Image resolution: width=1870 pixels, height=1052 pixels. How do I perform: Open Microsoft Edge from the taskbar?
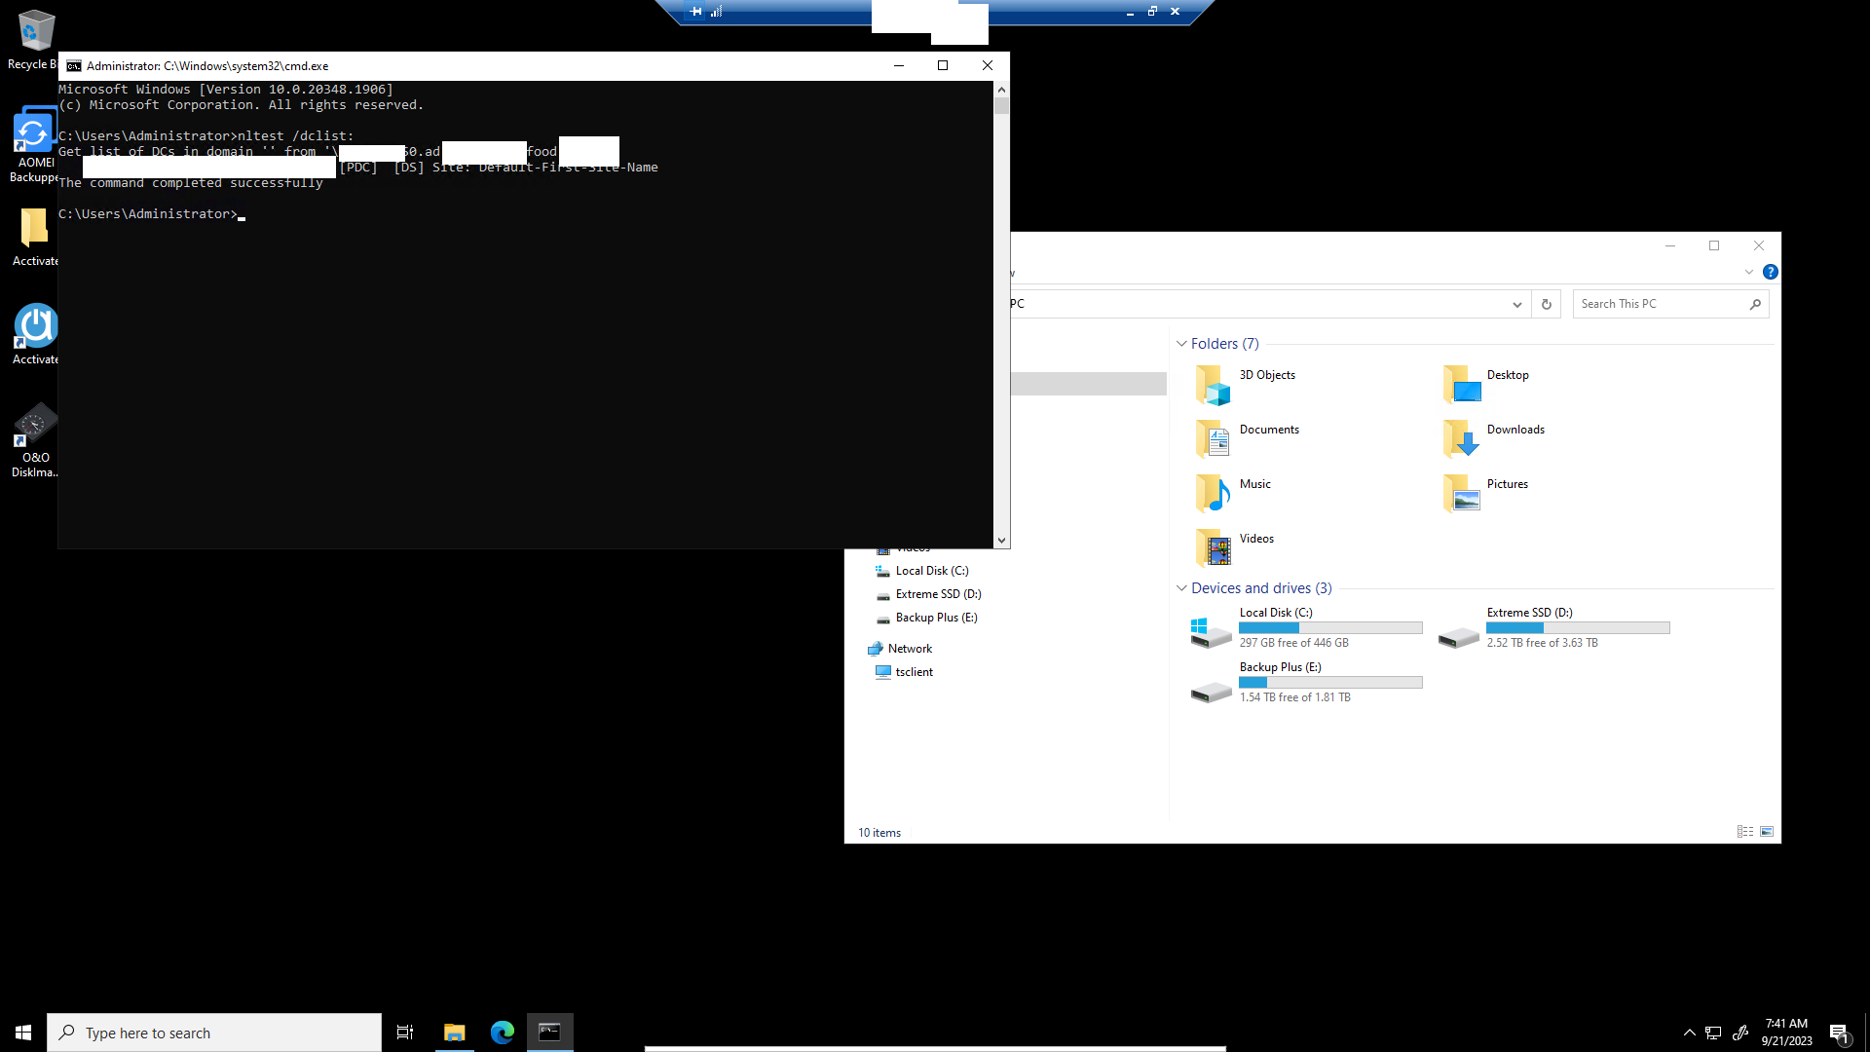(x=503, y=1033)
